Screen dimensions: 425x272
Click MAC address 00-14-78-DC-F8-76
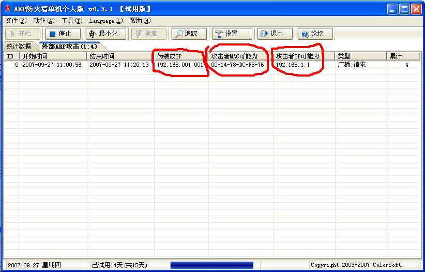point(237,65)
